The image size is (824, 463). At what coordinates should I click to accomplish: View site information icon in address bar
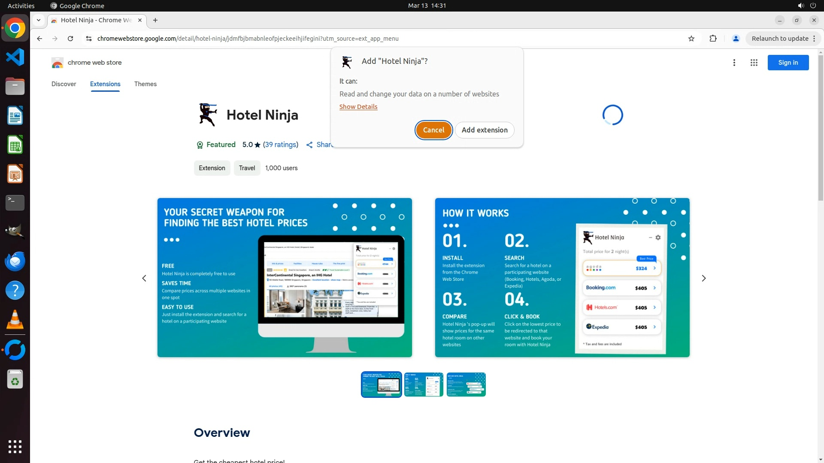pyautogui.click(x=88, y=39)
